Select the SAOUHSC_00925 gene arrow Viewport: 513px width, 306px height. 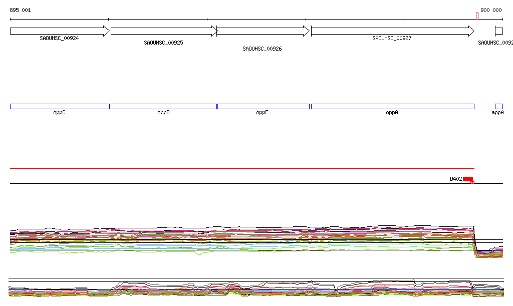coord(163,31)
